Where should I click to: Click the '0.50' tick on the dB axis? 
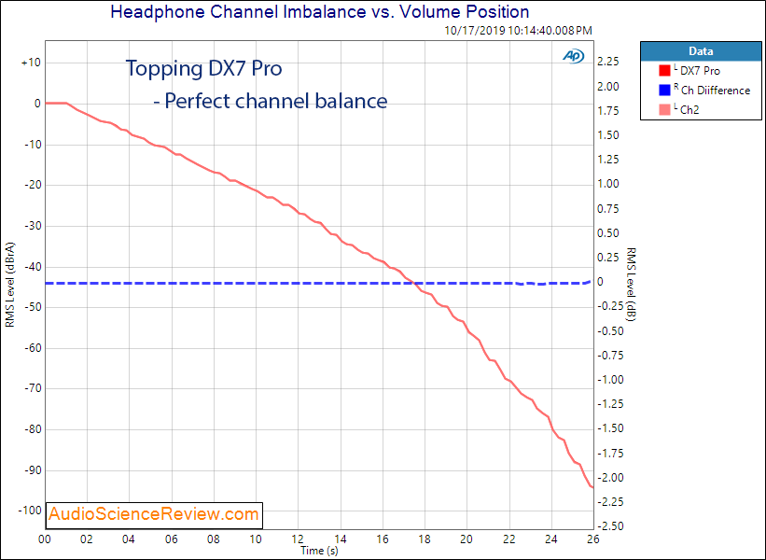point(608,233)
